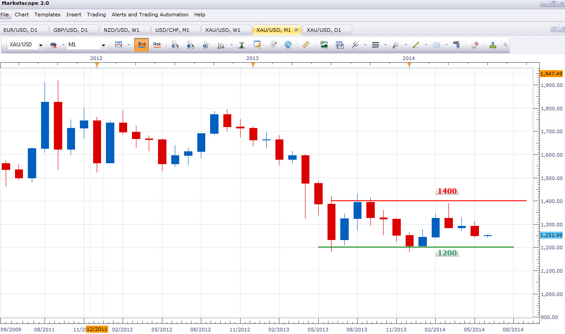Open the ellipse shape dropdown arrow
This screenshot has height=334, width=565.
[446, 45]
